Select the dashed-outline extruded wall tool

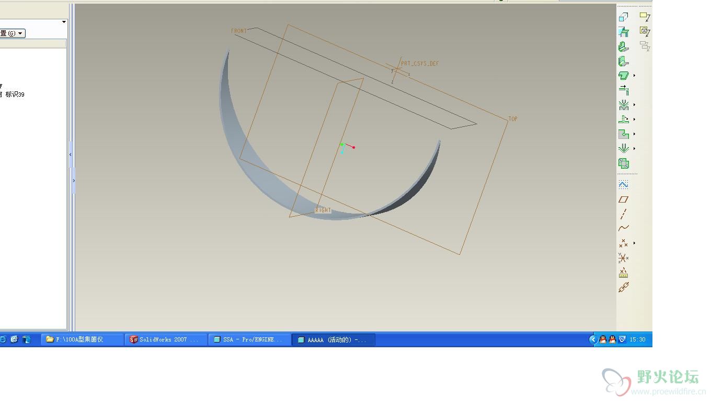tap(623, 61)
